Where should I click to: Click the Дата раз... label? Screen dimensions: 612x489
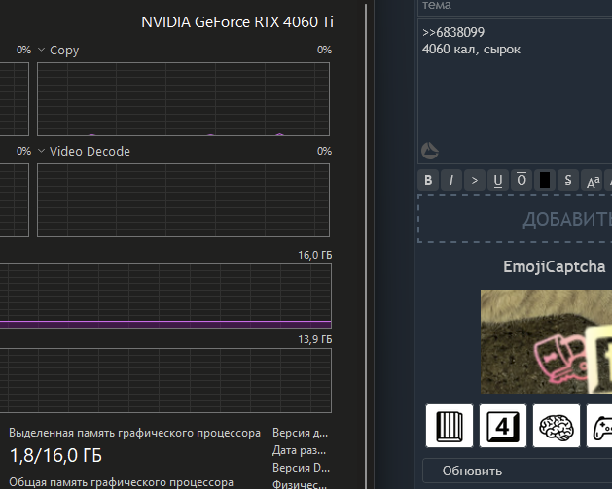tap(299, 450)
